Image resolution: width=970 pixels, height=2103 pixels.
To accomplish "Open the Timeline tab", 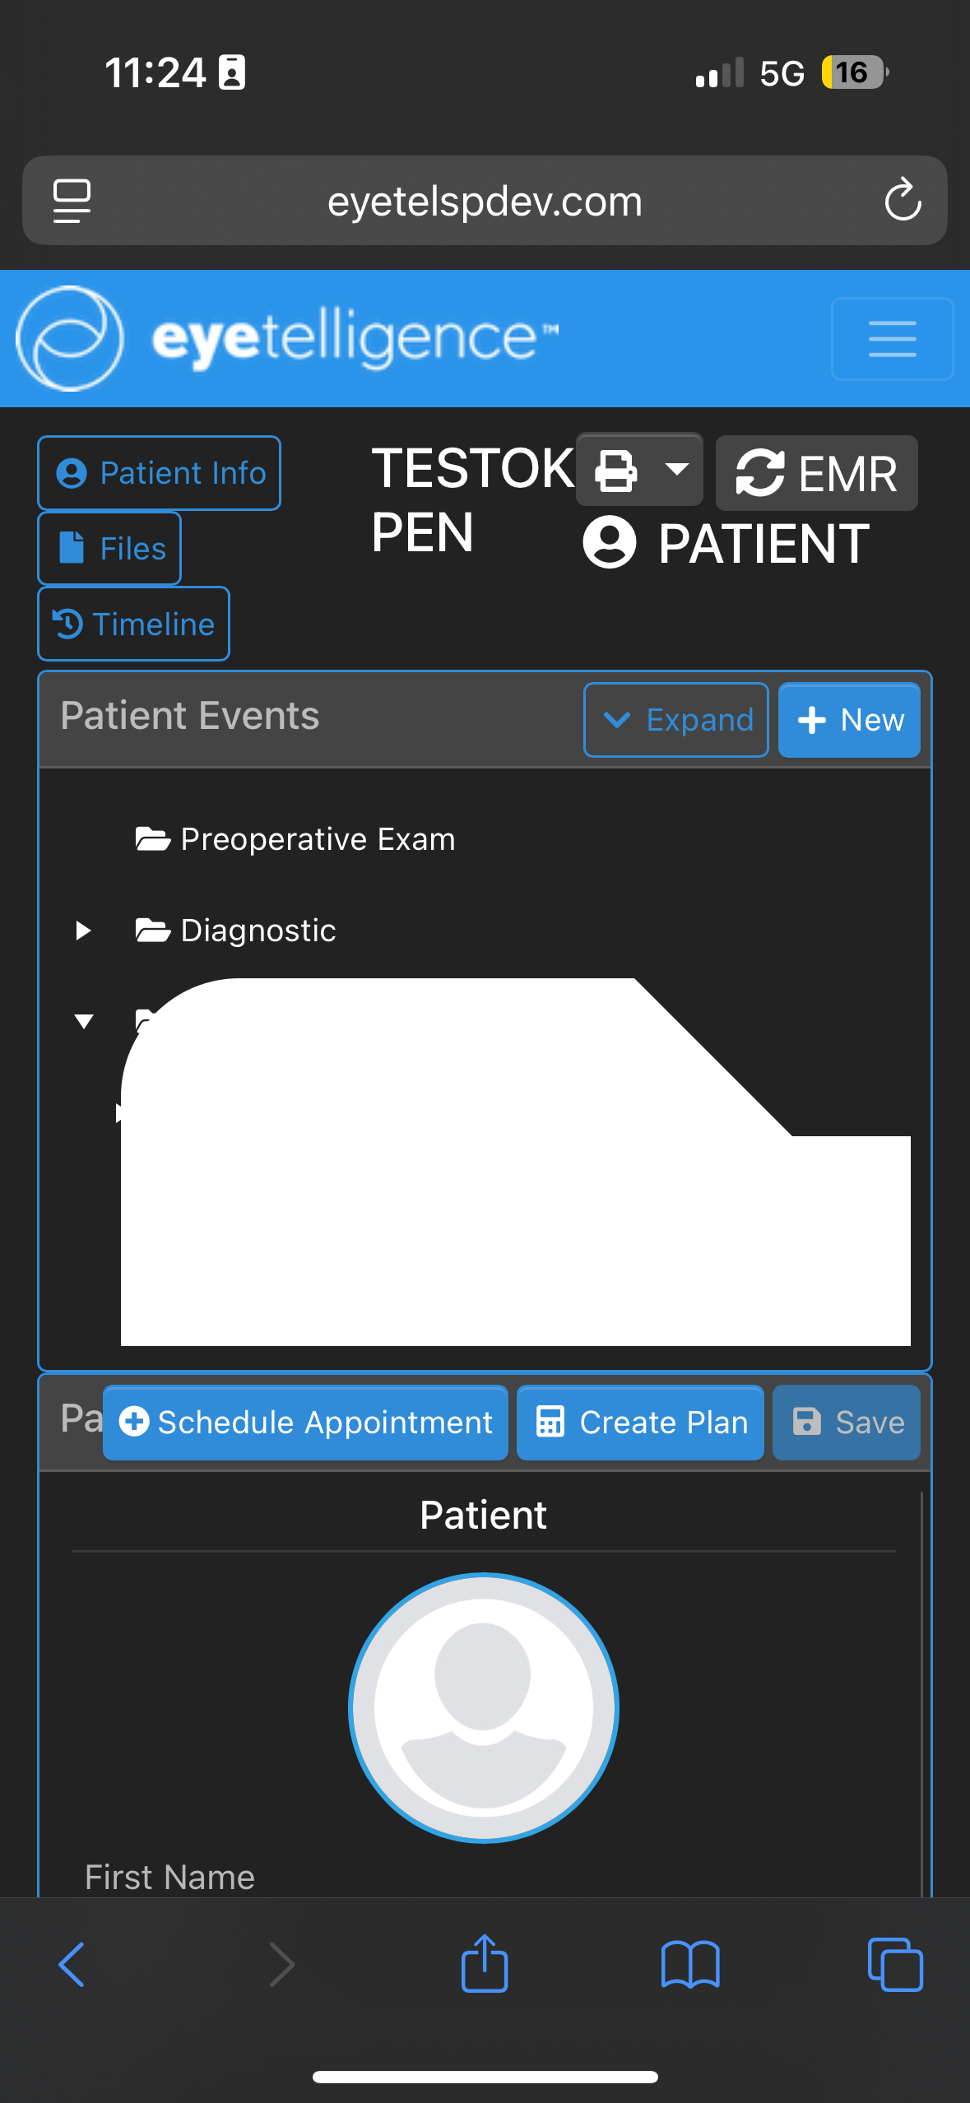I will coord(133,624).
